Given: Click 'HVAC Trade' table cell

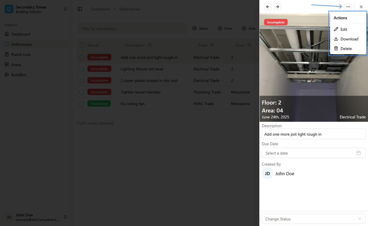Looking at the screenshot, I should [x=204, y=104].
